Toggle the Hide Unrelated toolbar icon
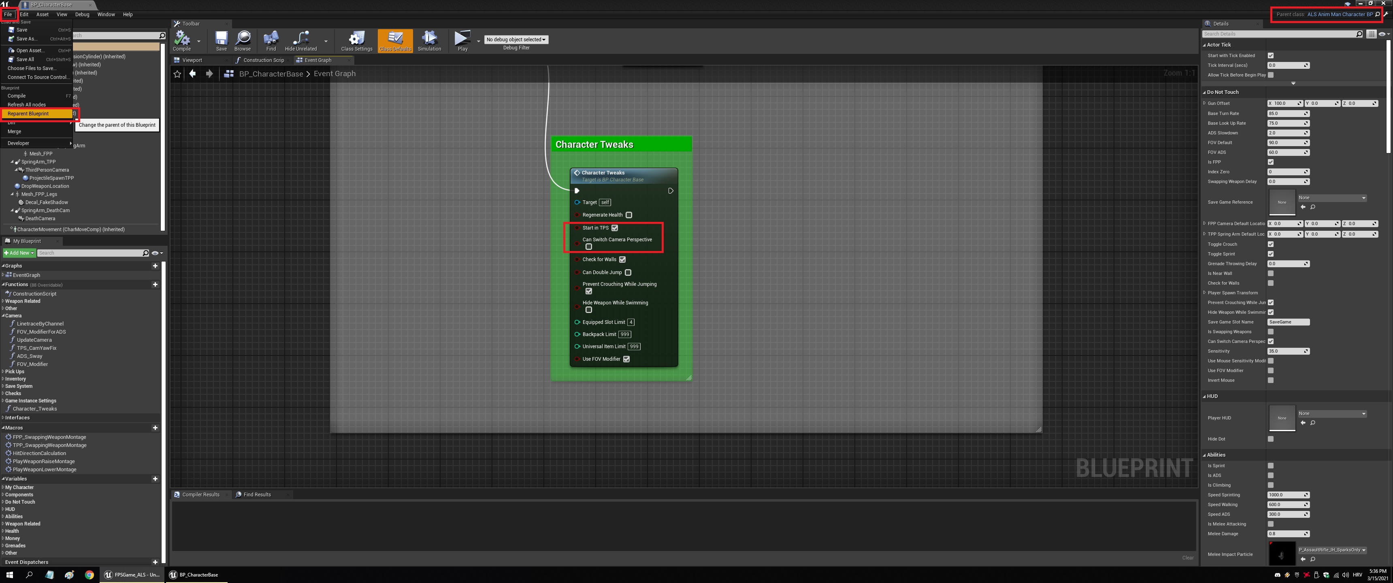The width and height of the screenshot is (1393, 583). pyautogui.click(x=300, y=40)
